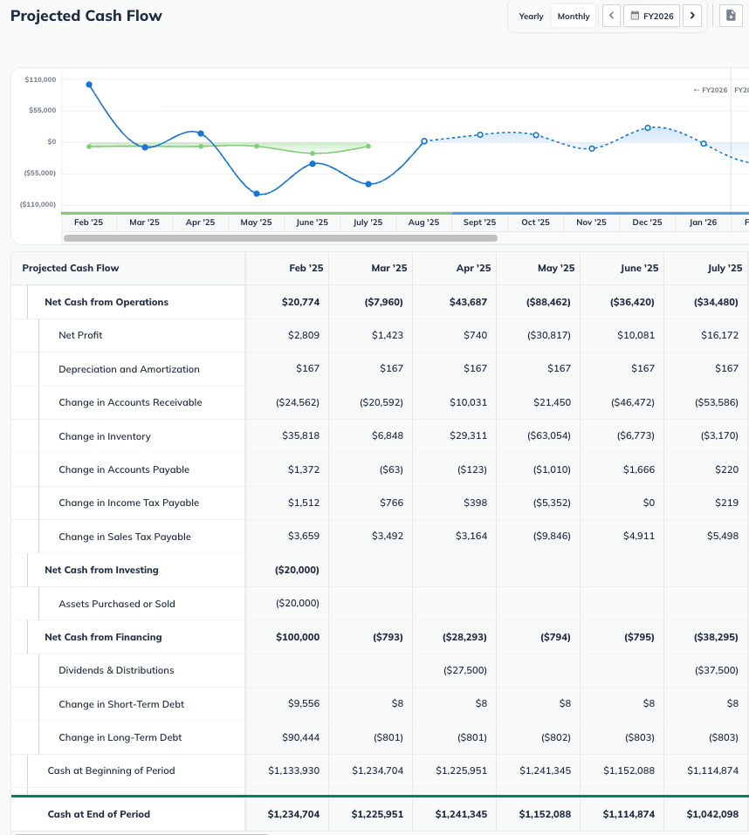Click the $1,241,345 ending cash value

tap(461, 814)
